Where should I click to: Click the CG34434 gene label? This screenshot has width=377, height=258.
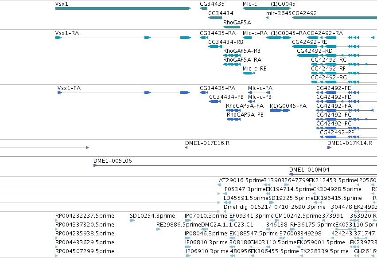pos(221,13)
